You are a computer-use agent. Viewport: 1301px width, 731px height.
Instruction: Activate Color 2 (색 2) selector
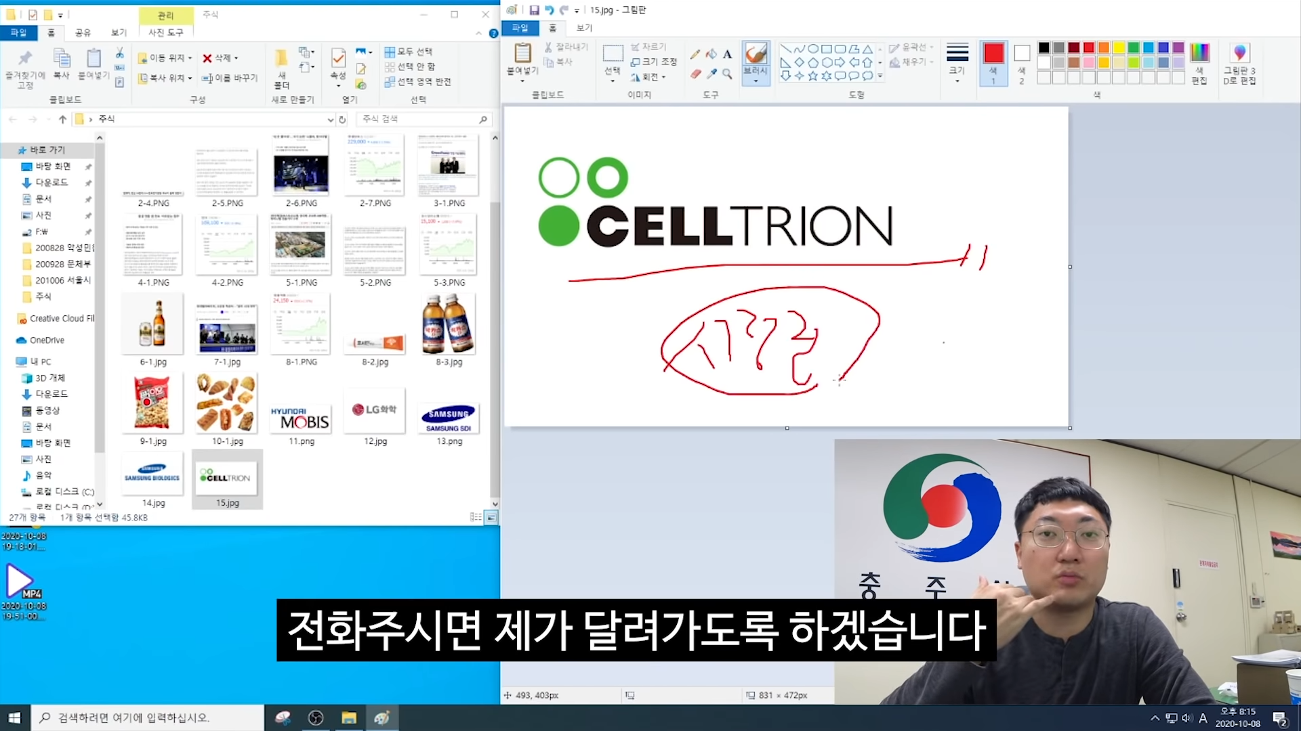(1022, 64)
